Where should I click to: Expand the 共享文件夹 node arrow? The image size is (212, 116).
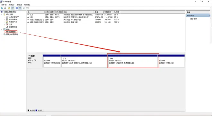point(4,22)
